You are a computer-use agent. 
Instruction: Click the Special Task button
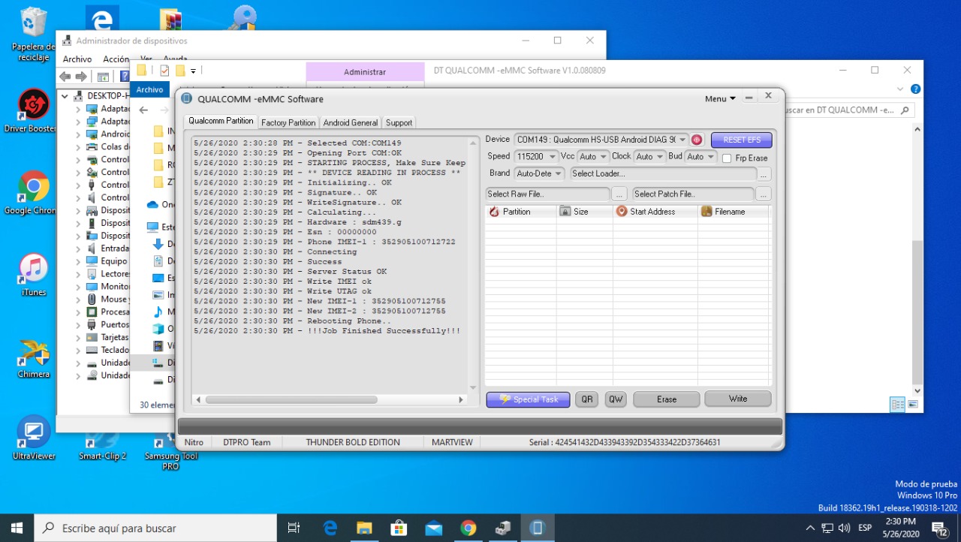528,399
